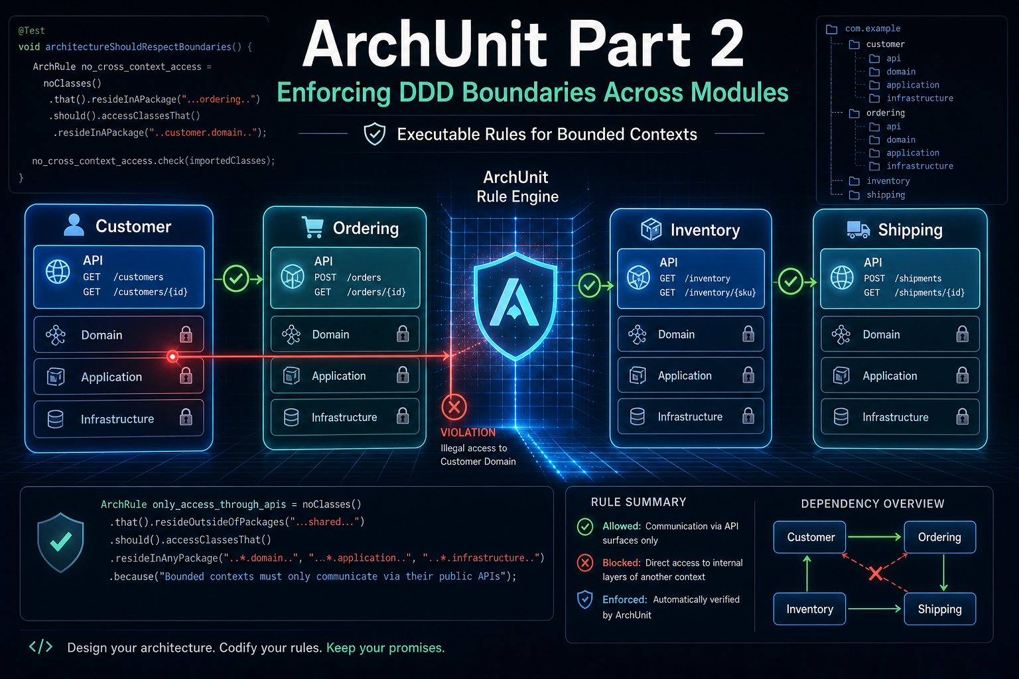Click the lock on Shipping Infrastructure row
1019x679 pixels.
[963, 416]
